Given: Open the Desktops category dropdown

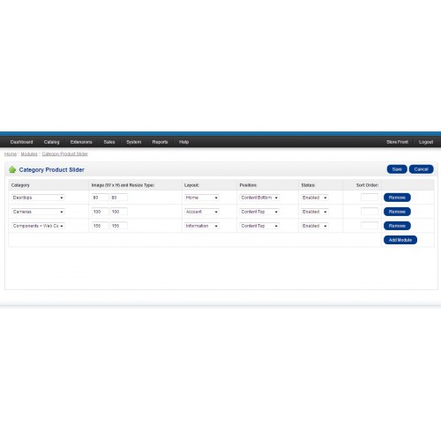Looking at the screenshot, I should (x=38, y=198).
